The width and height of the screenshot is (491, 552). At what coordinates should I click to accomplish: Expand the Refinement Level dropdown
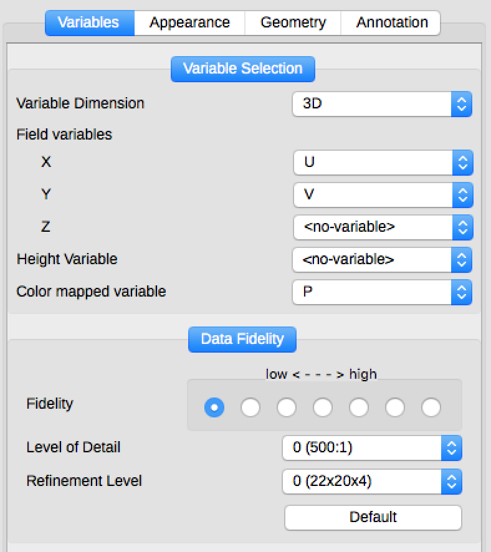(x=372, y=482)
